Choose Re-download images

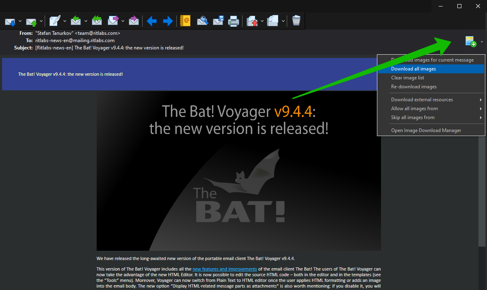pos(431,87)
